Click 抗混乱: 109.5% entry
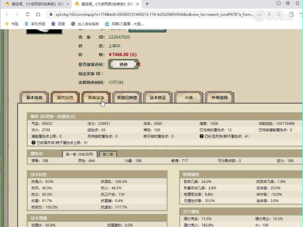This screenshot has width=303, height=227. [x=114, y=181]
